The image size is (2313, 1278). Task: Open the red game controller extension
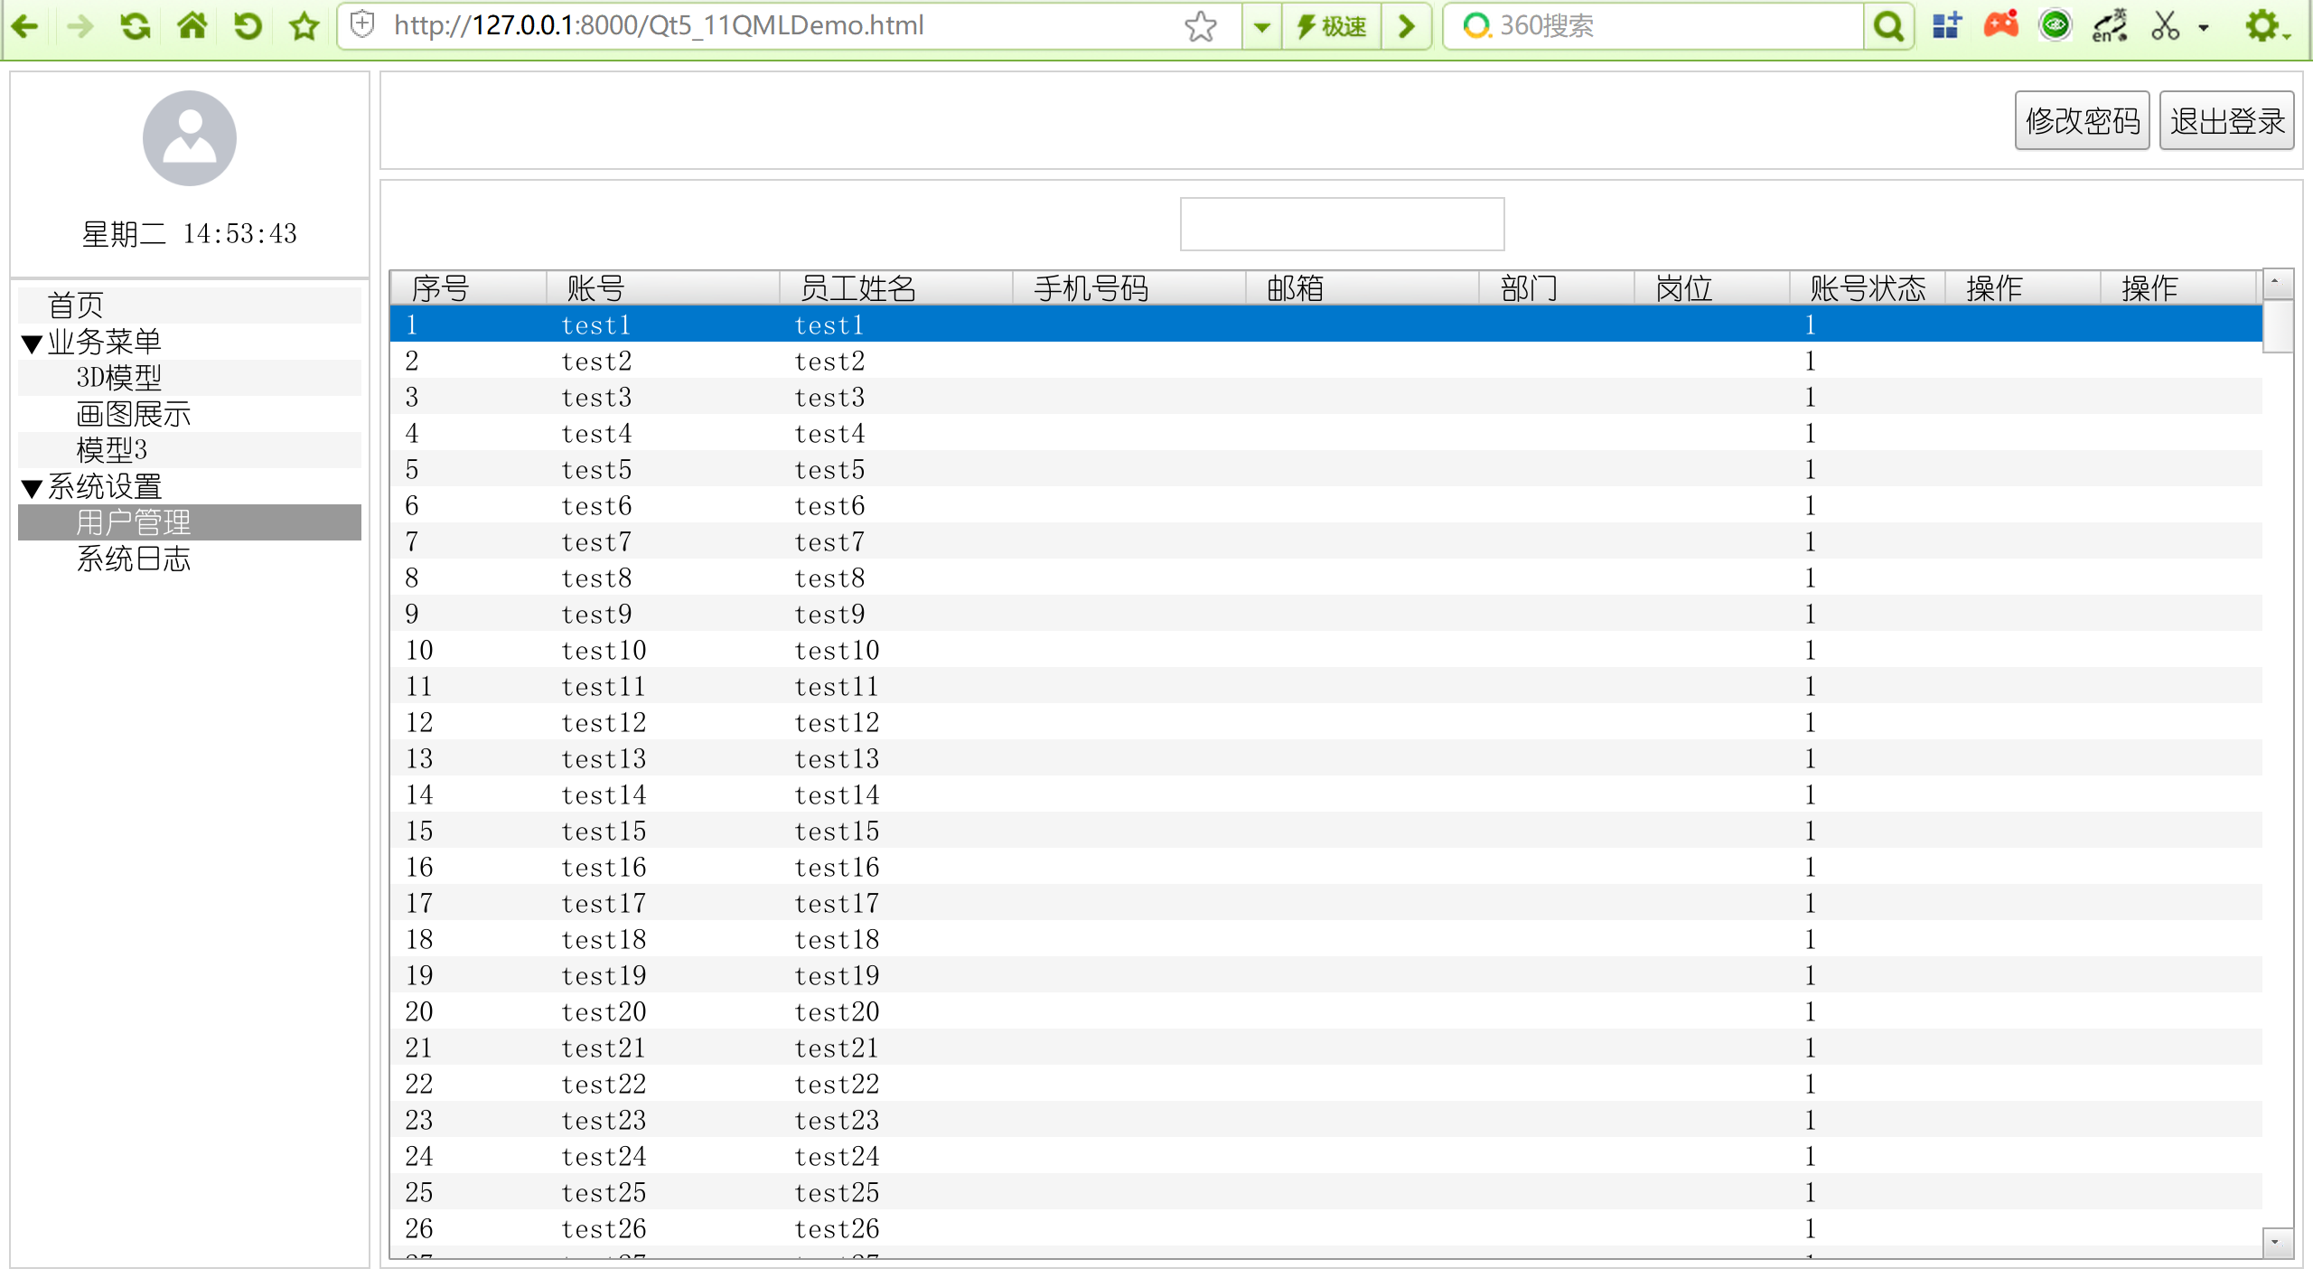(x=2000, y=25)
